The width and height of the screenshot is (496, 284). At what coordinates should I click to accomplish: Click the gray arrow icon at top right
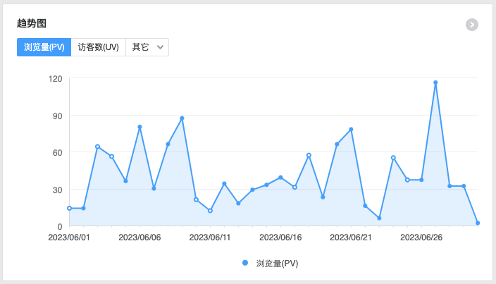coord(472,25)
